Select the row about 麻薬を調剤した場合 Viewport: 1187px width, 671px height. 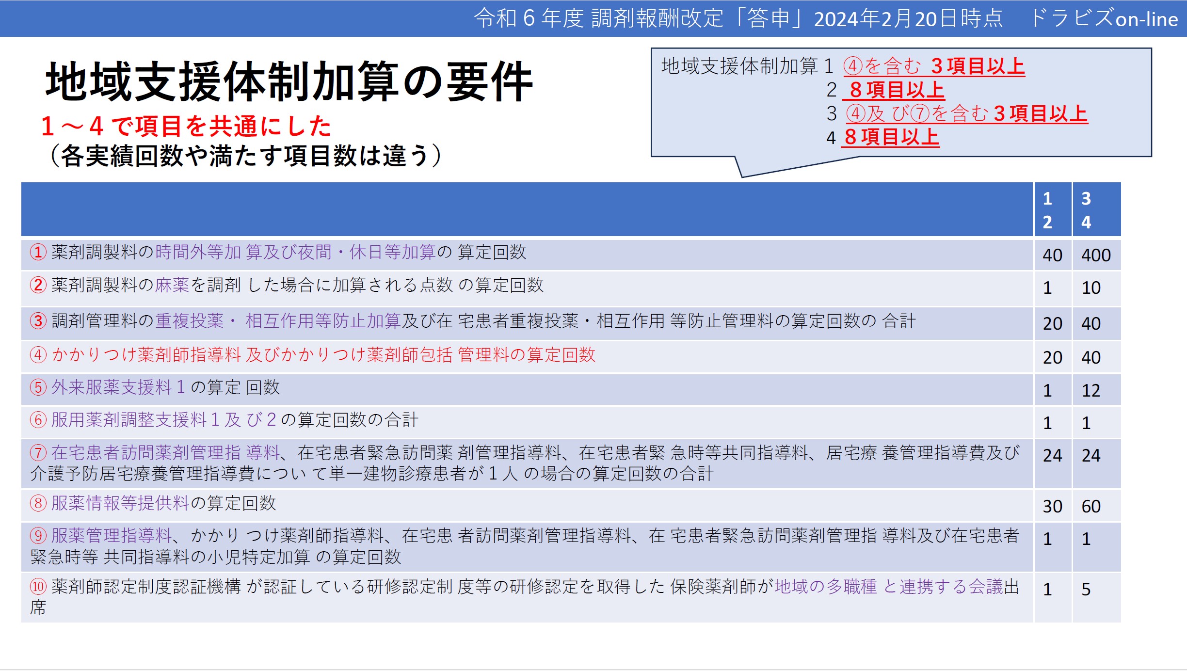click(291, 287)
